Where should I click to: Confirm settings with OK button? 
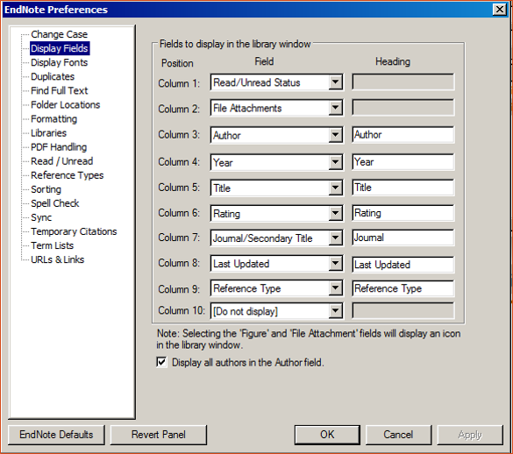pos(327,435)
